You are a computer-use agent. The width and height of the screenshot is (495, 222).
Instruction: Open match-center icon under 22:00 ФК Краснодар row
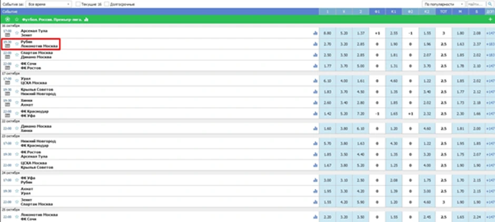point(7,115)
